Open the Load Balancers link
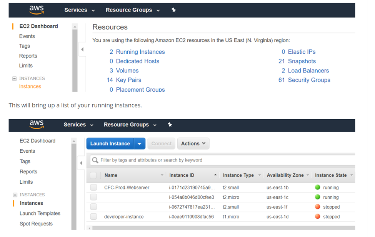Image resolution: width=375 pixels, height=237 pixels. pos(308,71)
